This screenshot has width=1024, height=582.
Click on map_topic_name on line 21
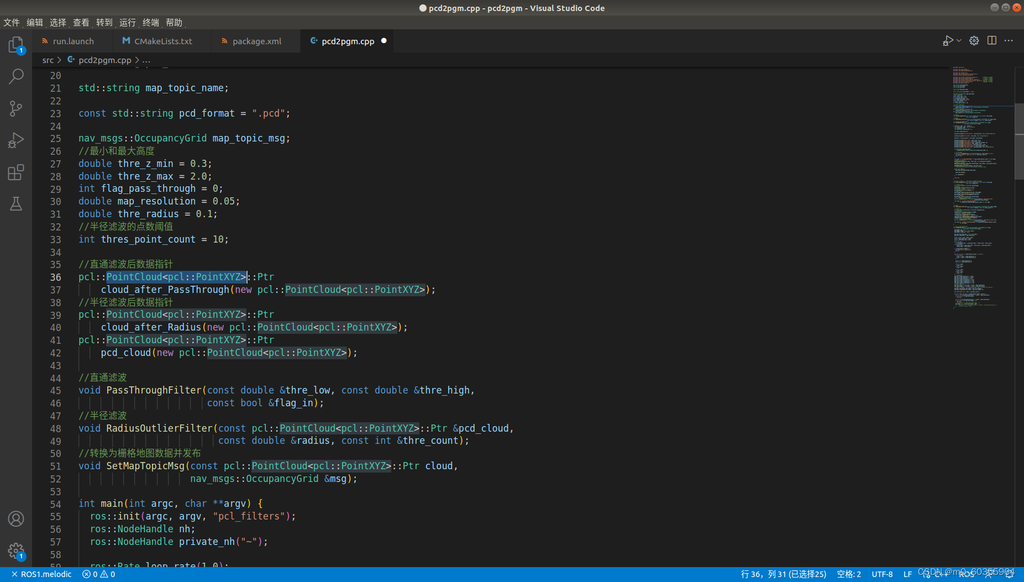(185, 88)
